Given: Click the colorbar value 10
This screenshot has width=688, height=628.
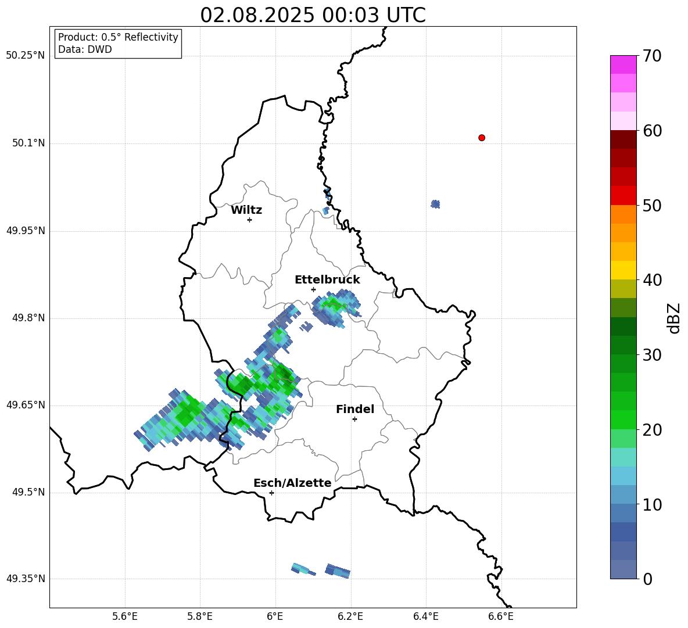Looking at the screenshot, I should pos(652,505).
